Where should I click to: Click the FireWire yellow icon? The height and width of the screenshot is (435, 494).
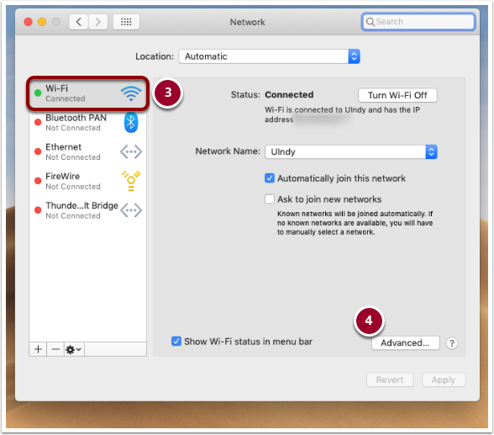[131, 181]
